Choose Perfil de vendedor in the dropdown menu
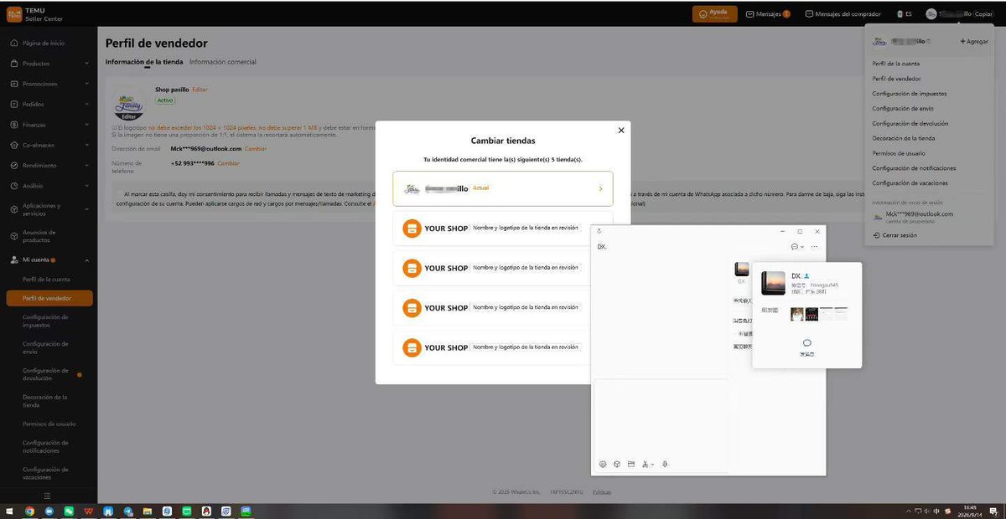The height and width of the screenshot is (519, 1006). (896, 79)
